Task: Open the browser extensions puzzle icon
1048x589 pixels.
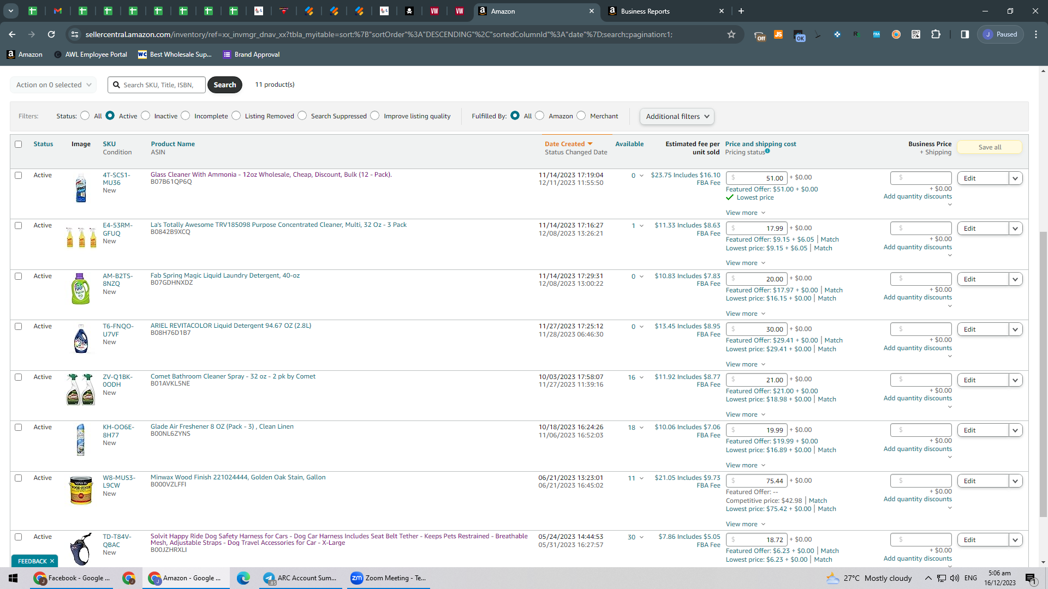Action: (936, 34)
